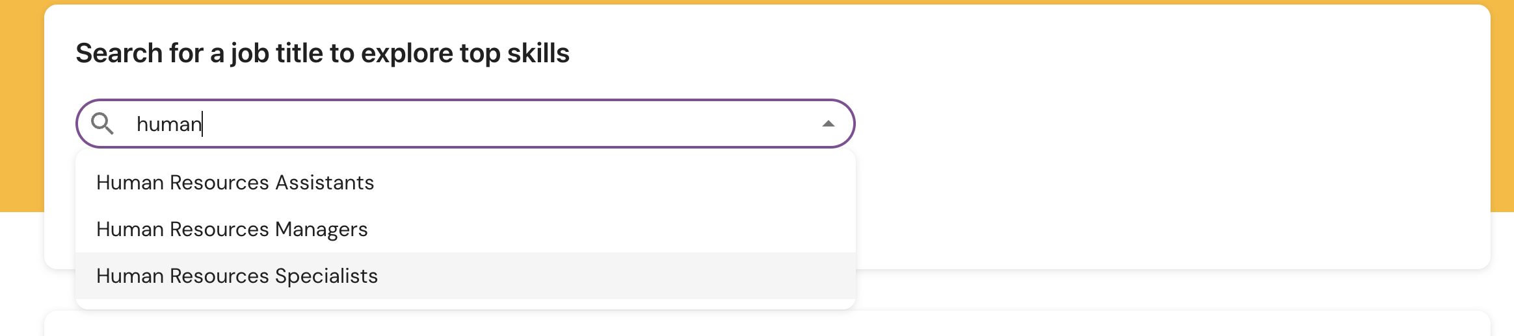The width and height of the screenshot is (1514, 336).
Task: Click empty space right of Human Resources Managers row
Action: pyautogui.click(x=611, y=229)
